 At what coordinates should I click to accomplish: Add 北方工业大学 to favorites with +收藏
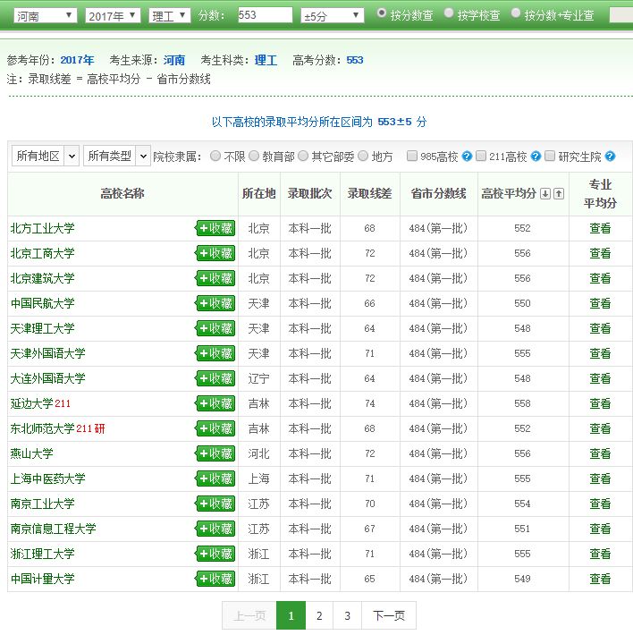coord(215,228)
